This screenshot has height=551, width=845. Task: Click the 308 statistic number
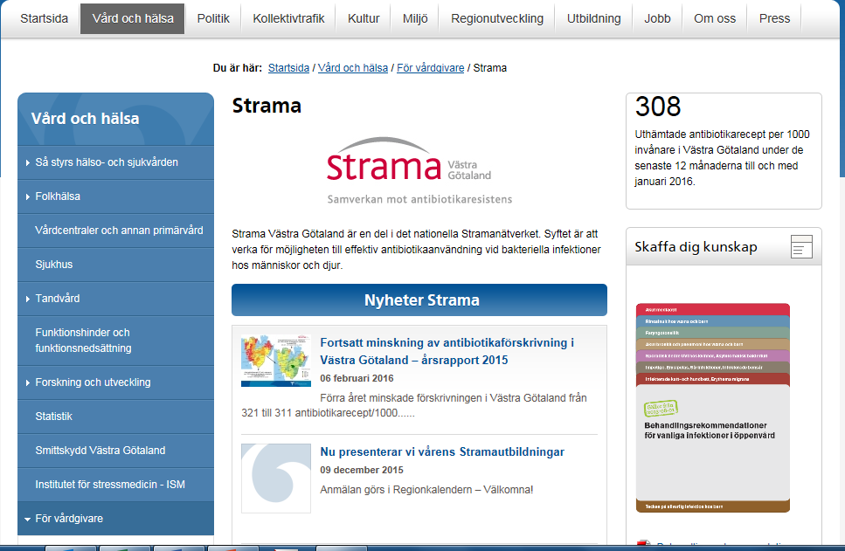(x=657, y=107)
